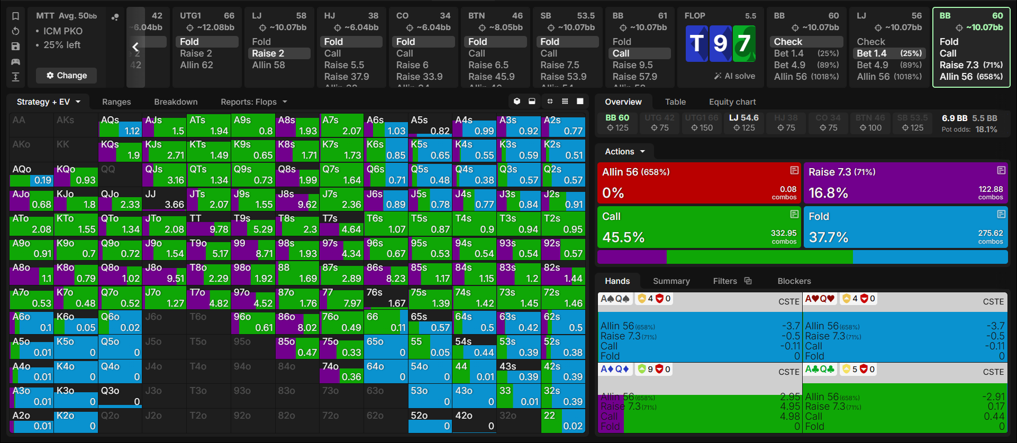Select the solid square matrix view icon

point(580,101)
